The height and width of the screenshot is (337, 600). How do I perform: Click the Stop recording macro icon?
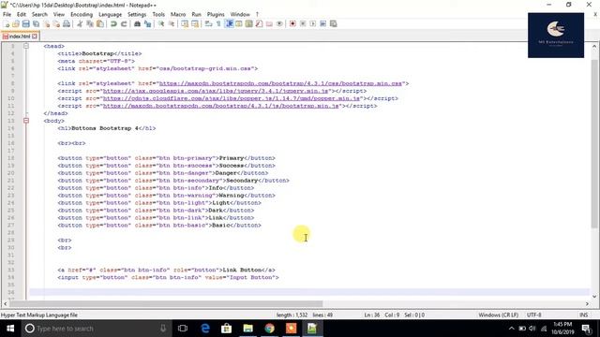[303, 23]
